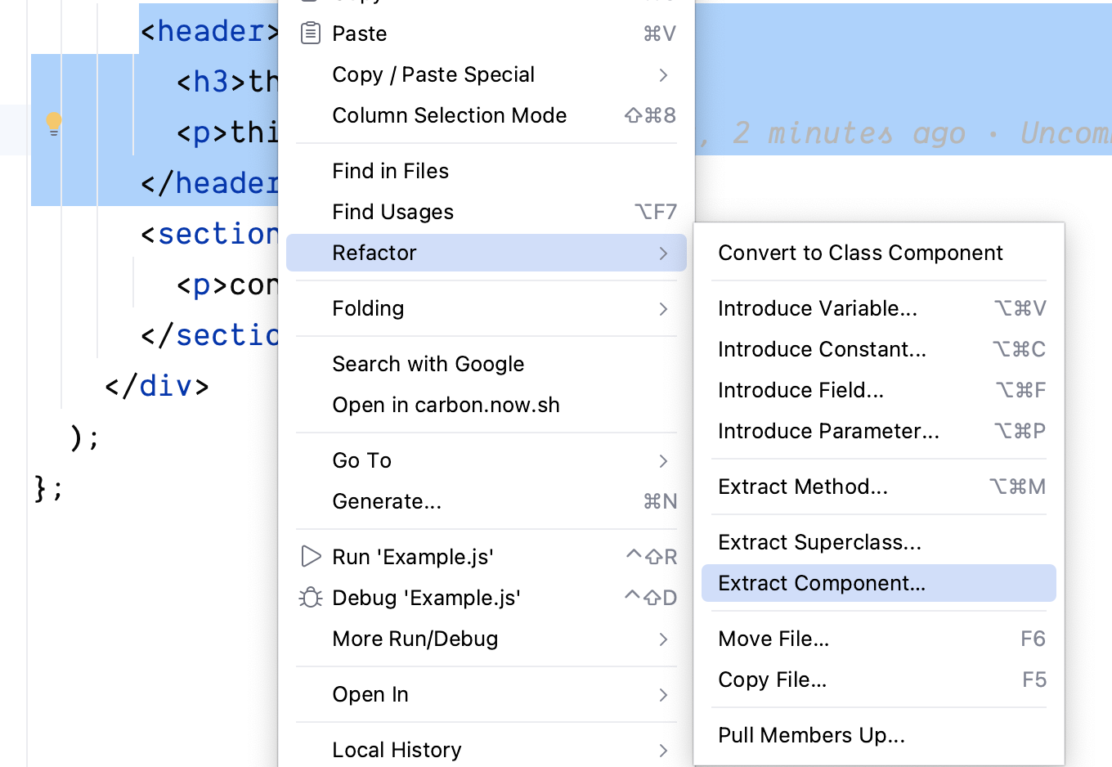Expand the More Run/Debug submenu
Screen dimensions: 1112x767
664,639
